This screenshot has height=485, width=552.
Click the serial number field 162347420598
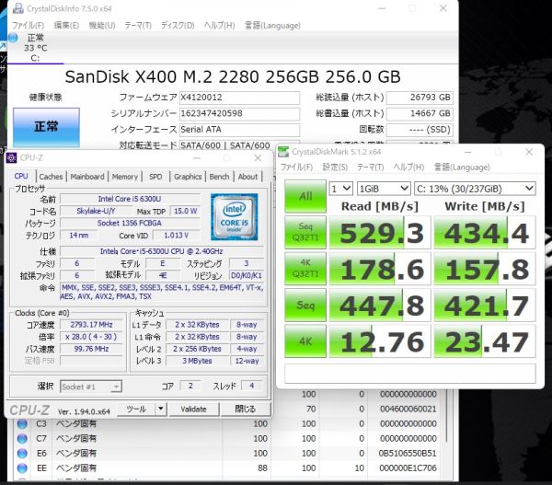240,113
